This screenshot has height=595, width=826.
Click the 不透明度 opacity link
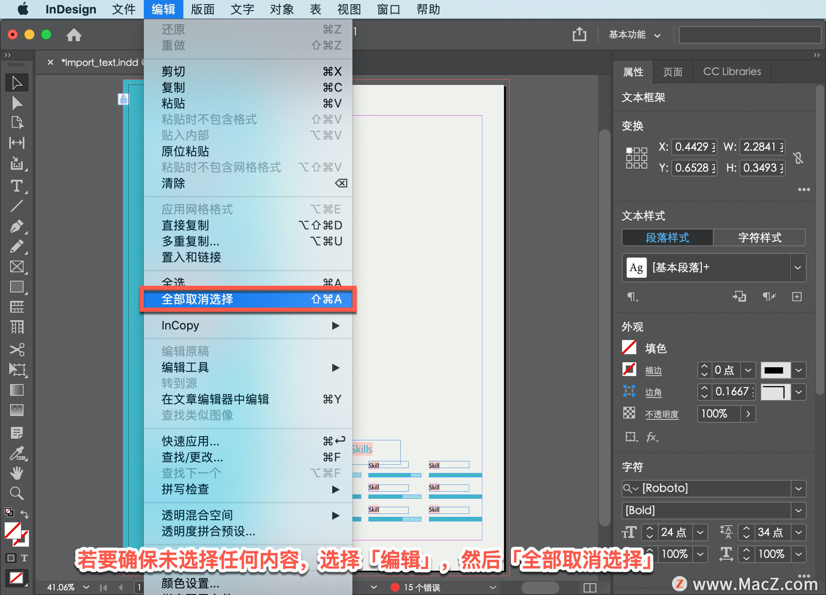click(662, 414)
